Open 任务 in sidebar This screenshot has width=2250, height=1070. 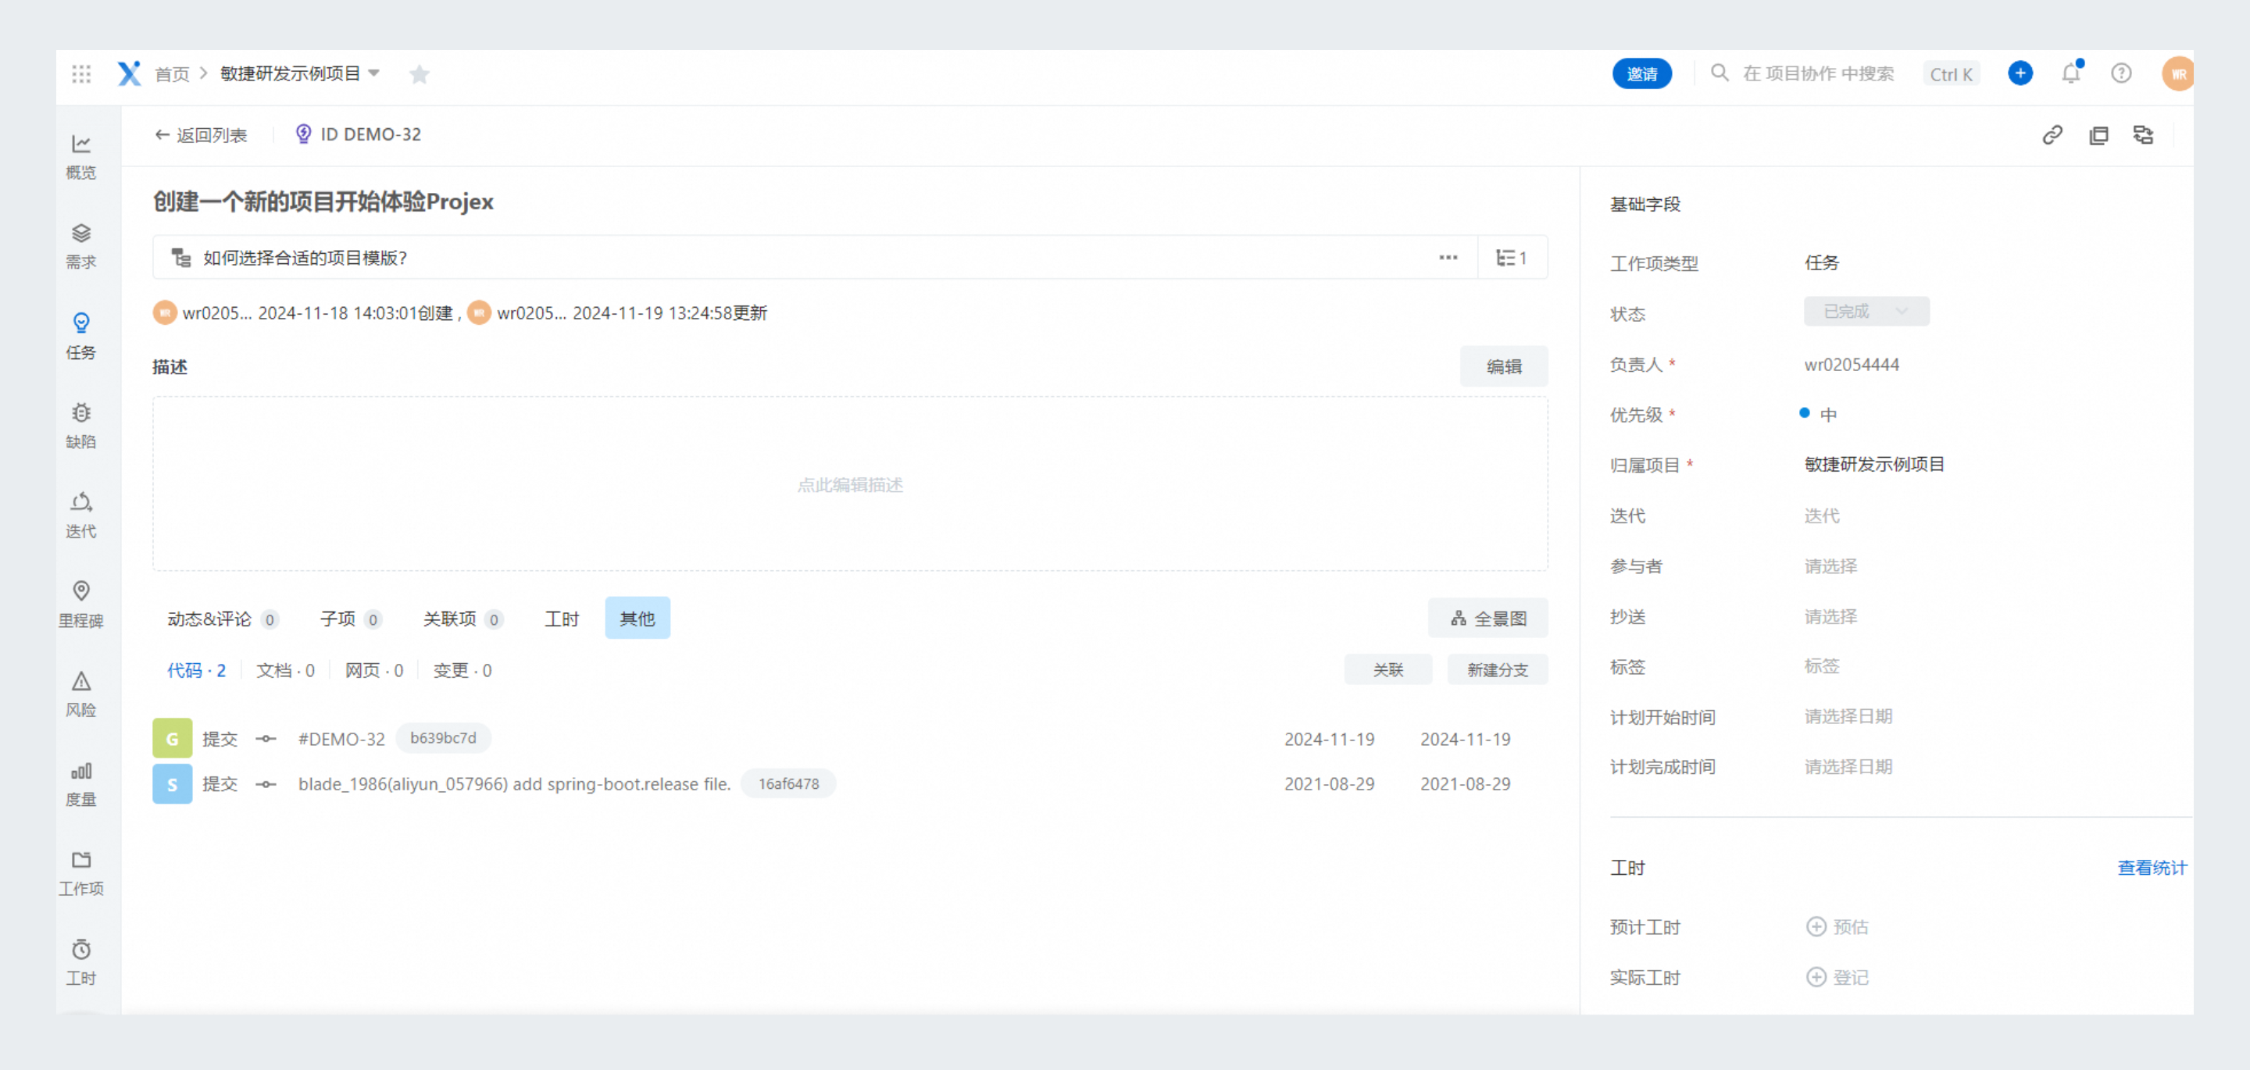point(81,337)
